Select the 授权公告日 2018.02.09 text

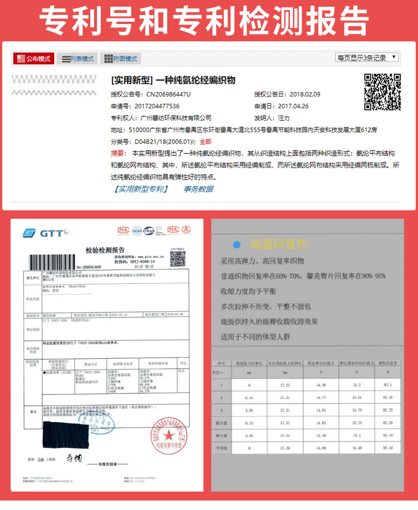coord(287,94)
